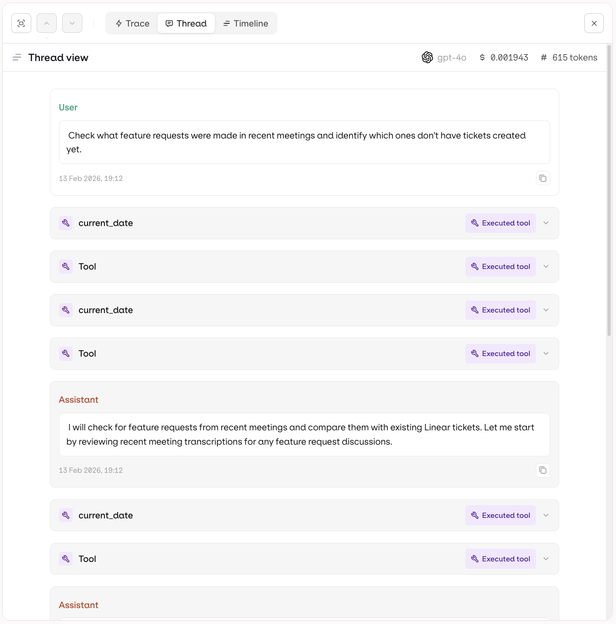Click the User message text box

tap(305, 142)
